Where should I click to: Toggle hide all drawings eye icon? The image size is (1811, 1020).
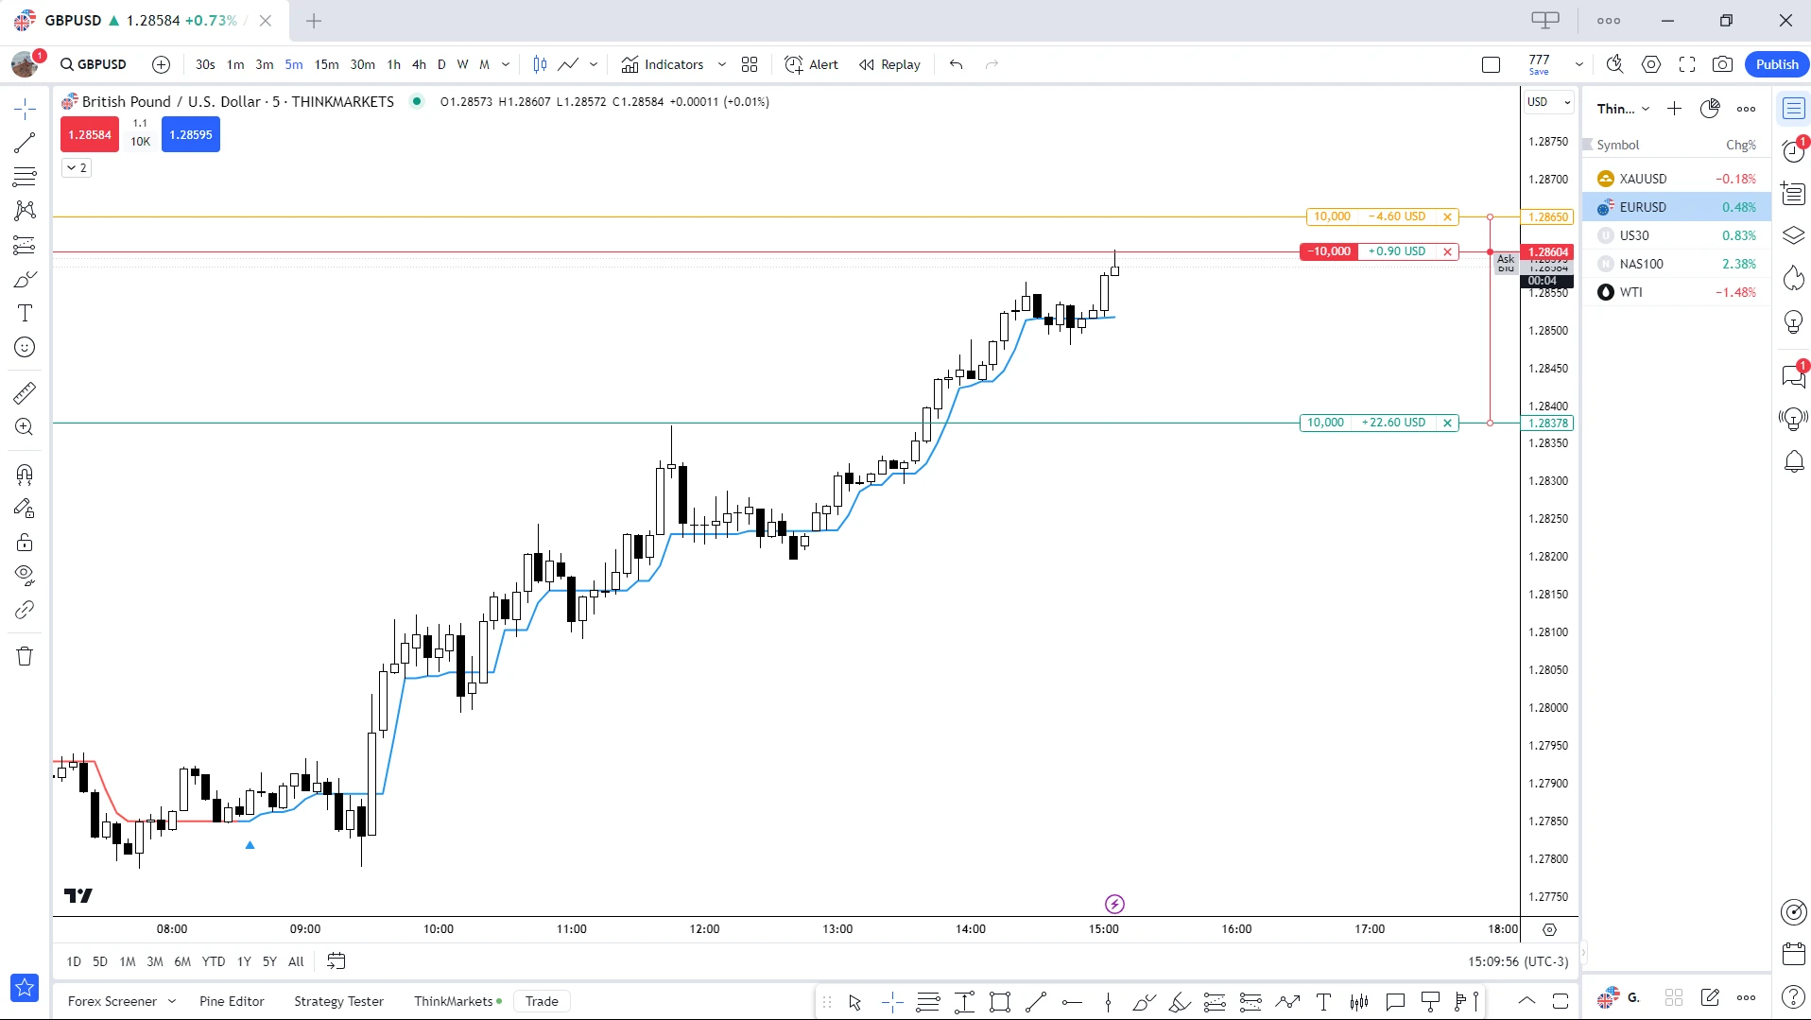pos(25,575)
